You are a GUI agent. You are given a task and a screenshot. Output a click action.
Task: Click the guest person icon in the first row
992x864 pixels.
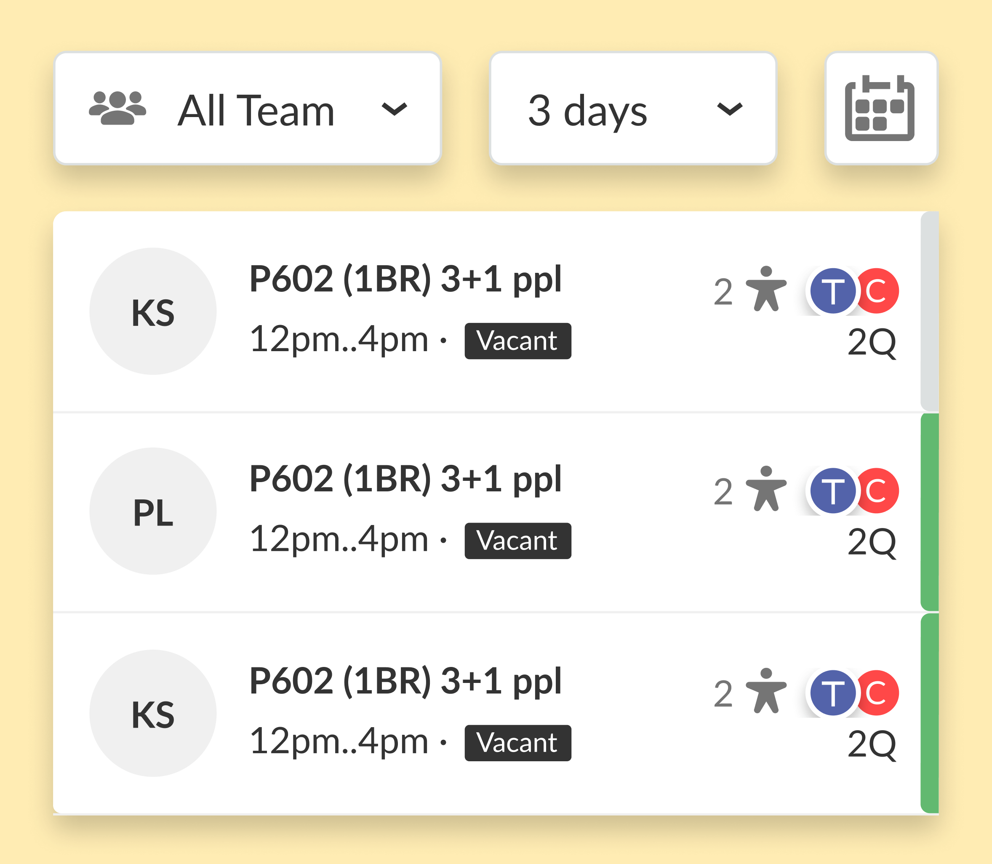point(765,289)
